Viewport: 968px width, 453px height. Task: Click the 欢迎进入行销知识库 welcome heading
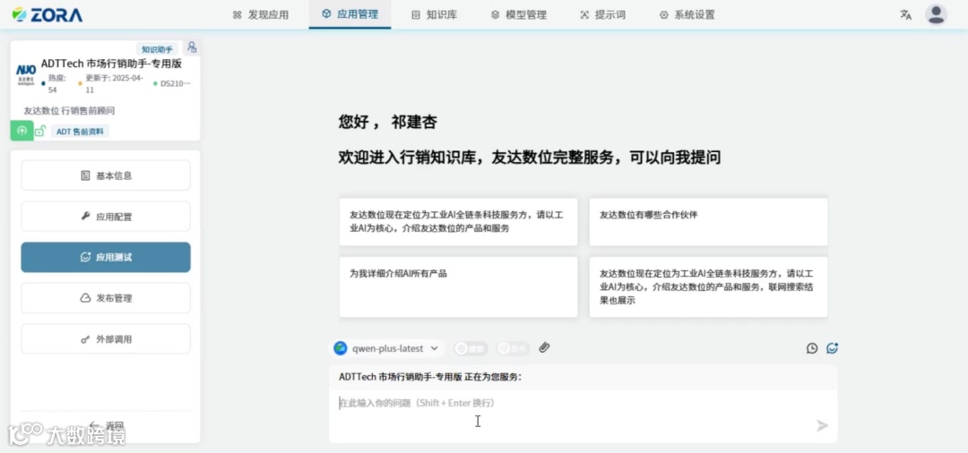click(529, 158)
